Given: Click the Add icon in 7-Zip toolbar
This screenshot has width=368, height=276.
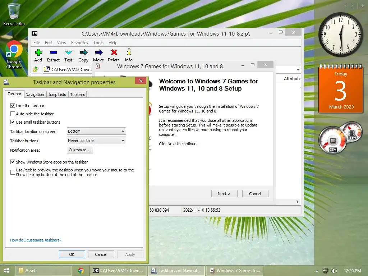Looking at the screenshot, I should (x=38, y=52).
